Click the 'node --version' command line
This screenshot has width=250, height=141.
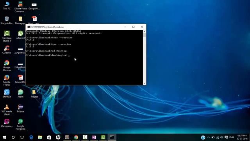click(x=49, y=38)
